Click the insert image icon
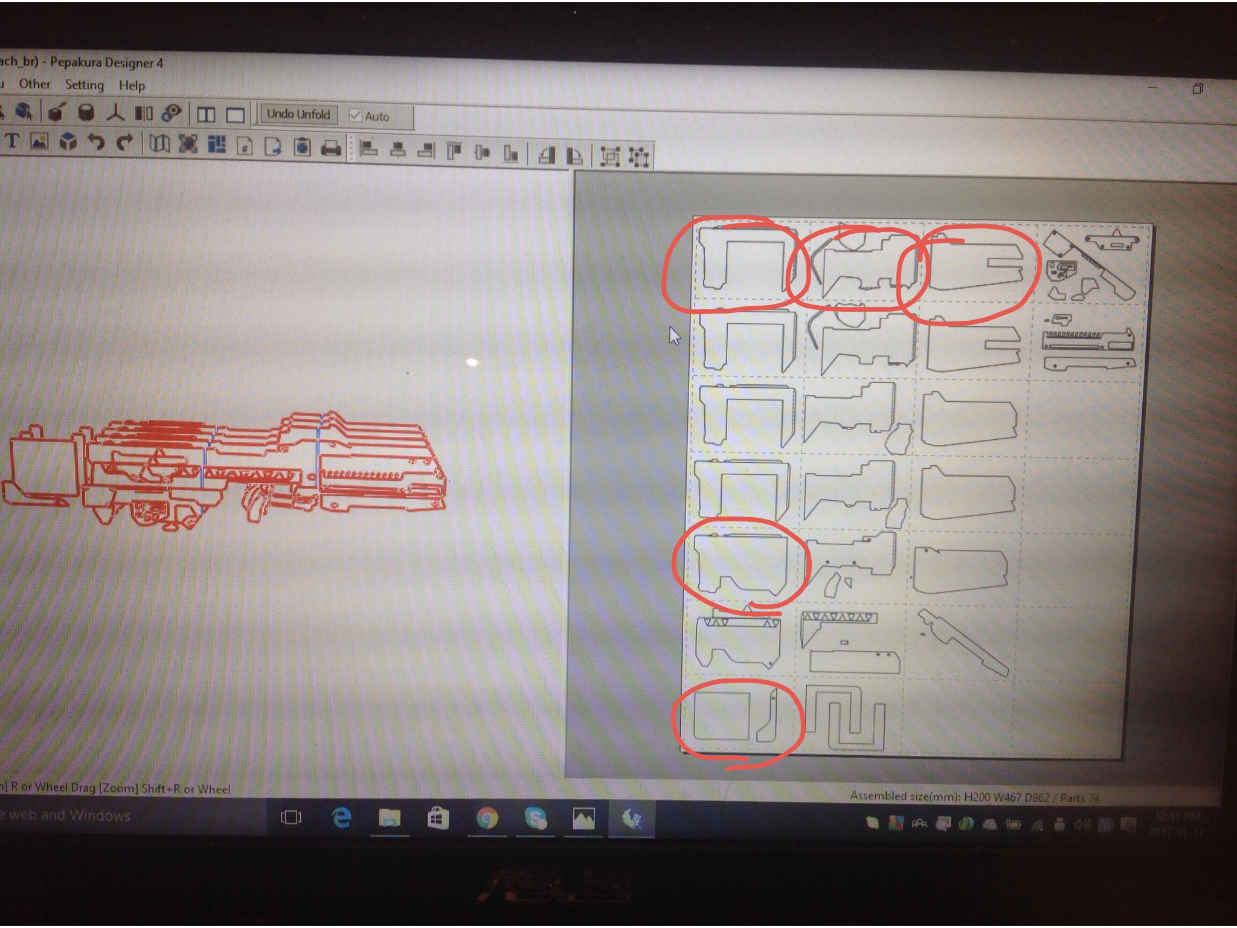The image size is (1237, 928). [x=39, y=142]
